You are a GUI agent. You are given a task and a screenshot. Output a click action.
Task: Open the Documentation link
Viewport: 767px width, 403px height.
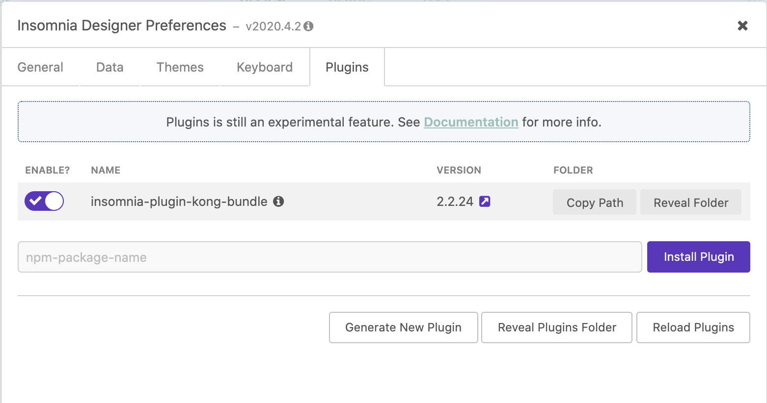click(x=471, y=122)
